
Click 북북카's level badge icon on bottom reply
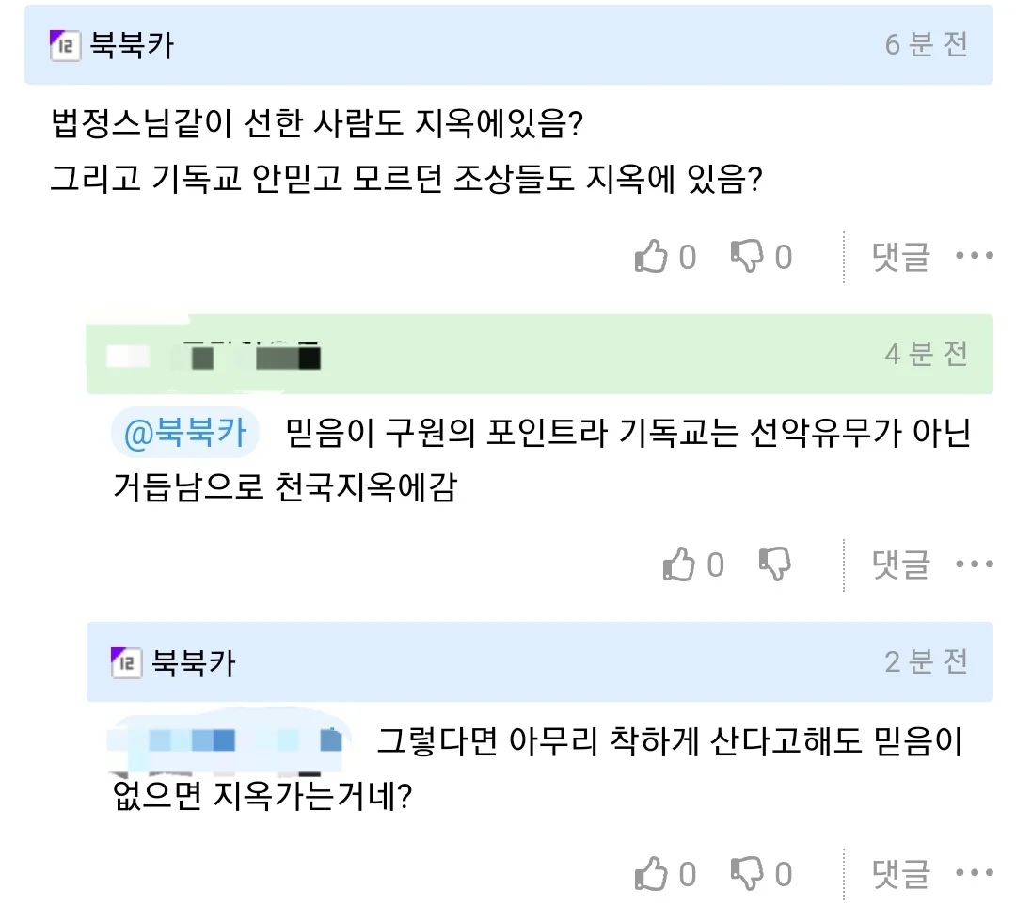[x=127, y=663]
